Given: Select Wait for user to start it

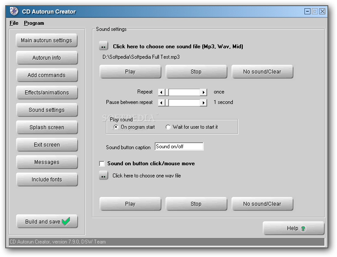Looking at the screenshot, I should pos(168,127).
